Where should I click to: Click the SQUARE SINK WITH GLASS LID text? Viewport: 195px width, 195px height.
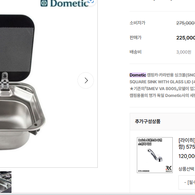click(160, 82)
